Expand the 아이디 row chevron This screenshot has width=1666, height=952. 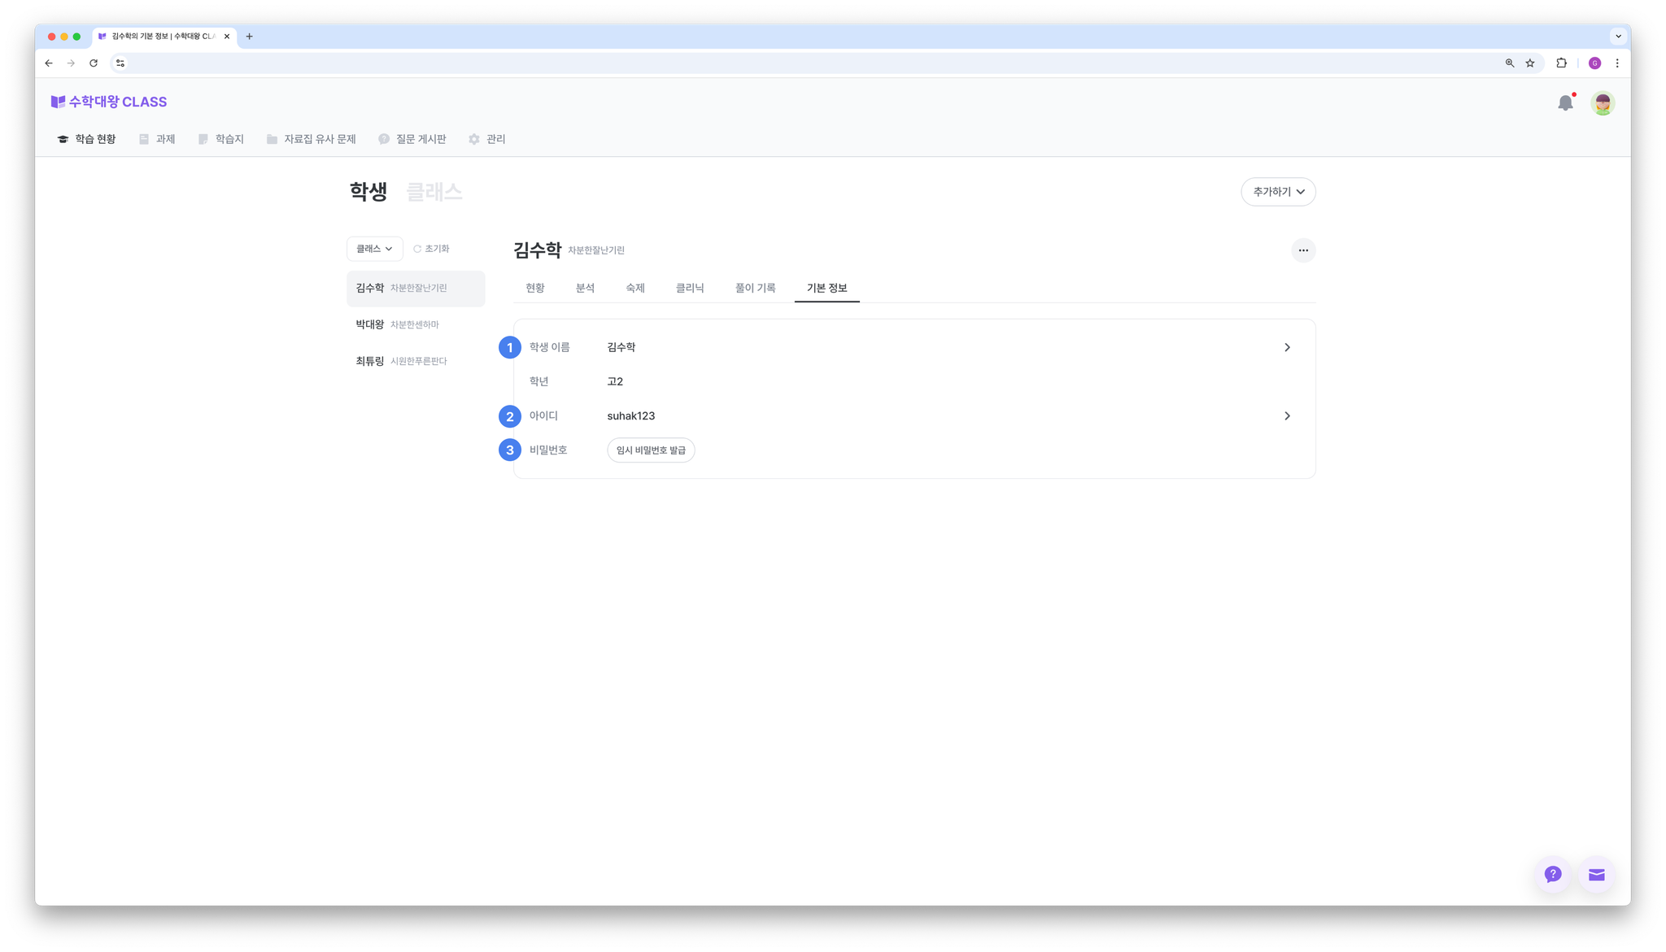tap(1287, 416)
